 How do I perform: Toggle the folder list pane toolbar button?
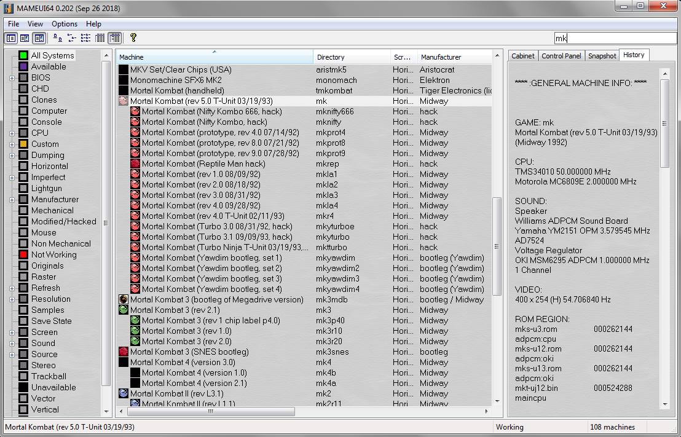tap(10, 38)
